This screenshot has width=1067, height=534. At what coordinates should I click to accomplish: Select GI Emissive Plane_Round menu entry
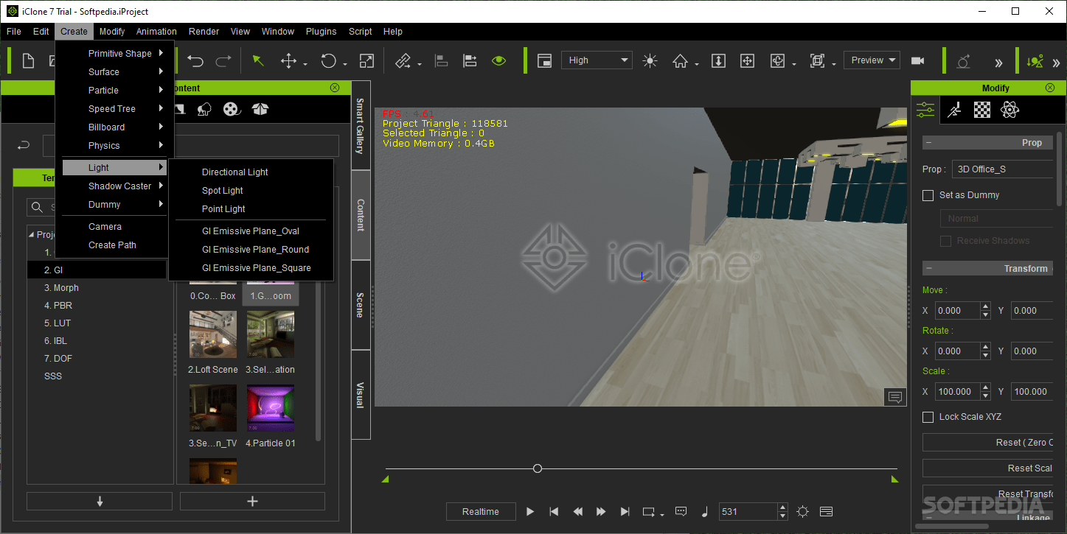pos(255,250)
